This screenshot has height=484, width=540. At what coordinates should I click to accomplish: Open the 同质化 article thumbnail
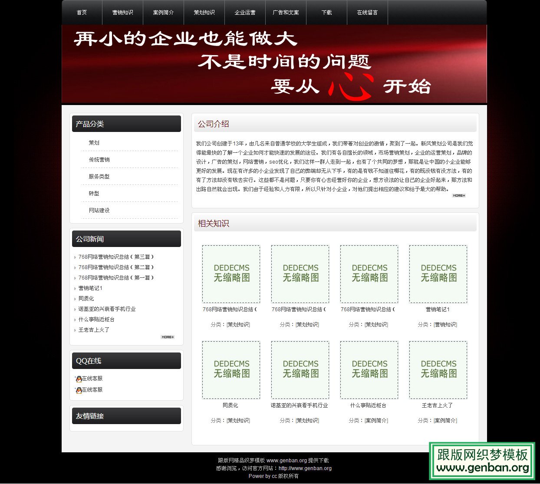tap(231, 370)
